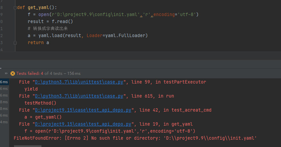Collapse the get_yaml function fold marker
This screenshot has height=147, width=281.
tap(15, 7)
